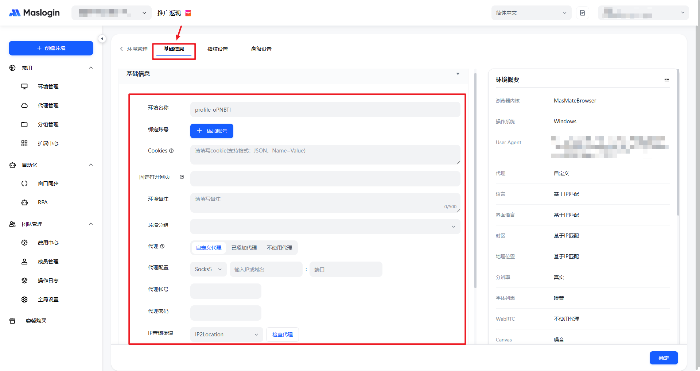Switch to the 指纹设置 tab

[217, 49]
